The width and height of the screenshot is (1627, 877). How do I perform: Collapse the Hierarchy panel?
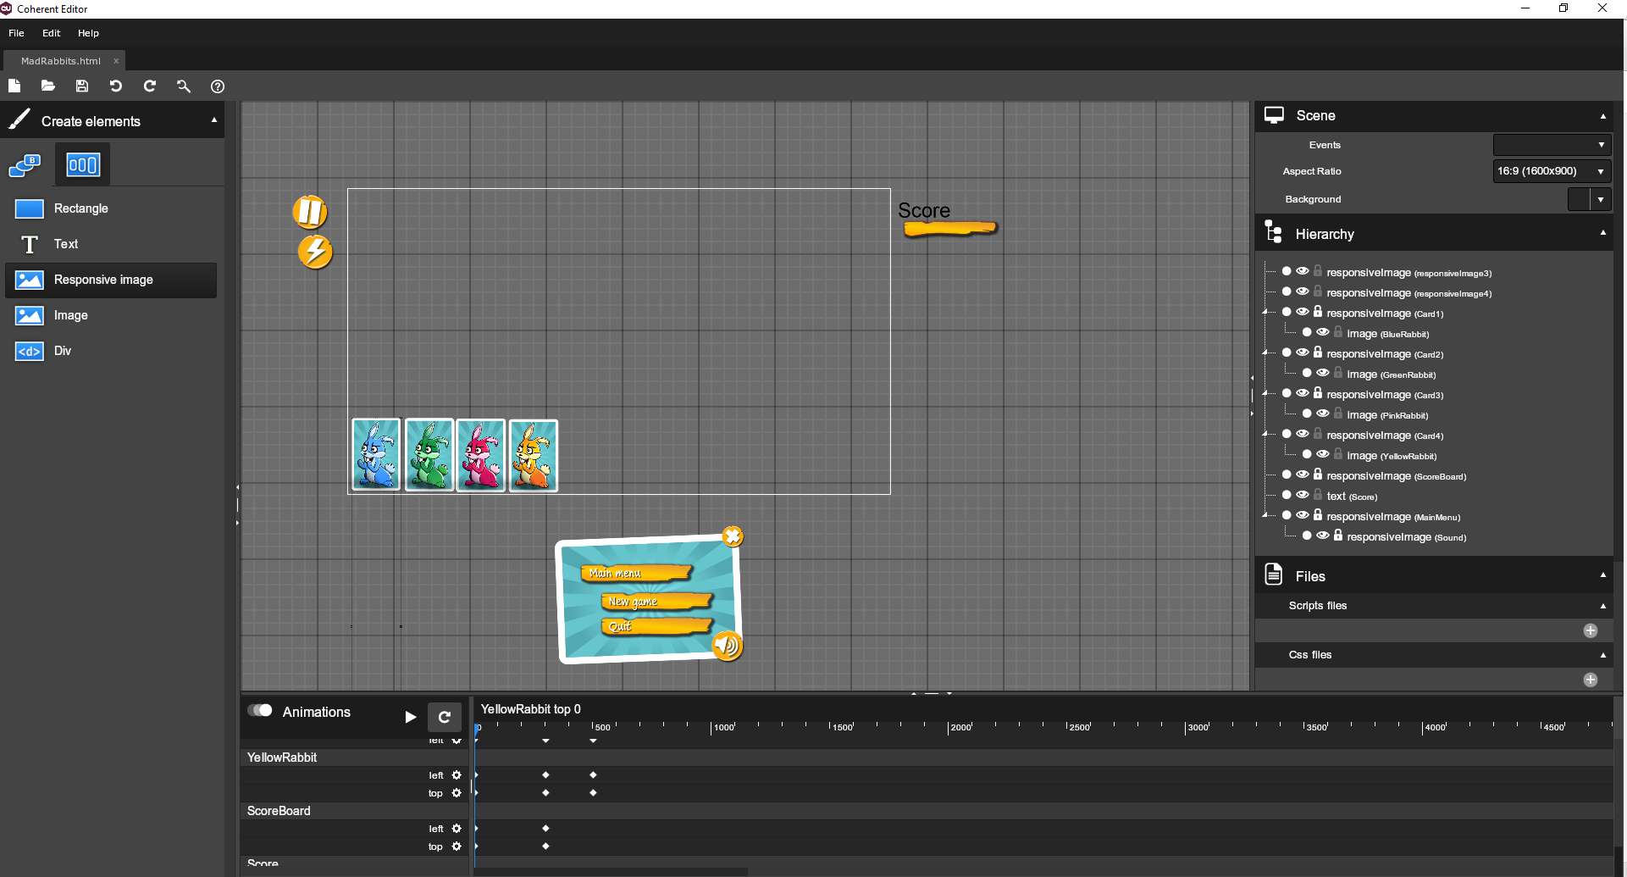tap(1602, 233)
